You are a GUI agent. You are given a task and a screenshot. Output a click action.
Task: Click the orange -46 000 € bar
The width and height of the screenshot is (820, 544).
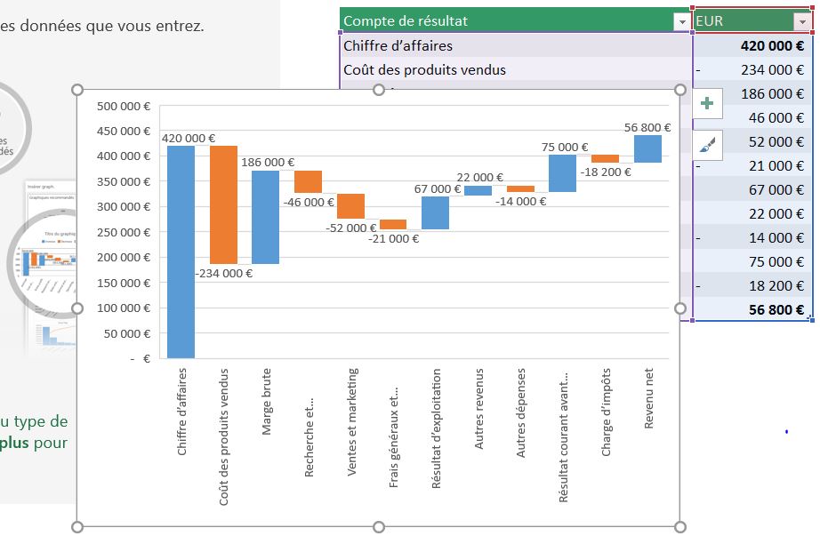pos(308,182)
